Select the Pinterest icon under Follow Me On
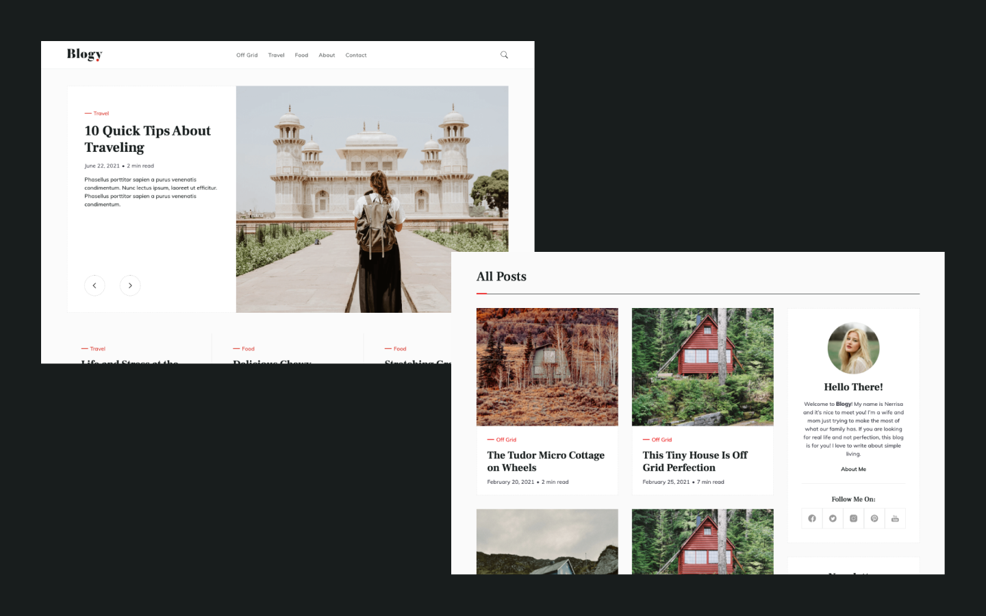This screenshot has width=986, height=616. [874, 518]
